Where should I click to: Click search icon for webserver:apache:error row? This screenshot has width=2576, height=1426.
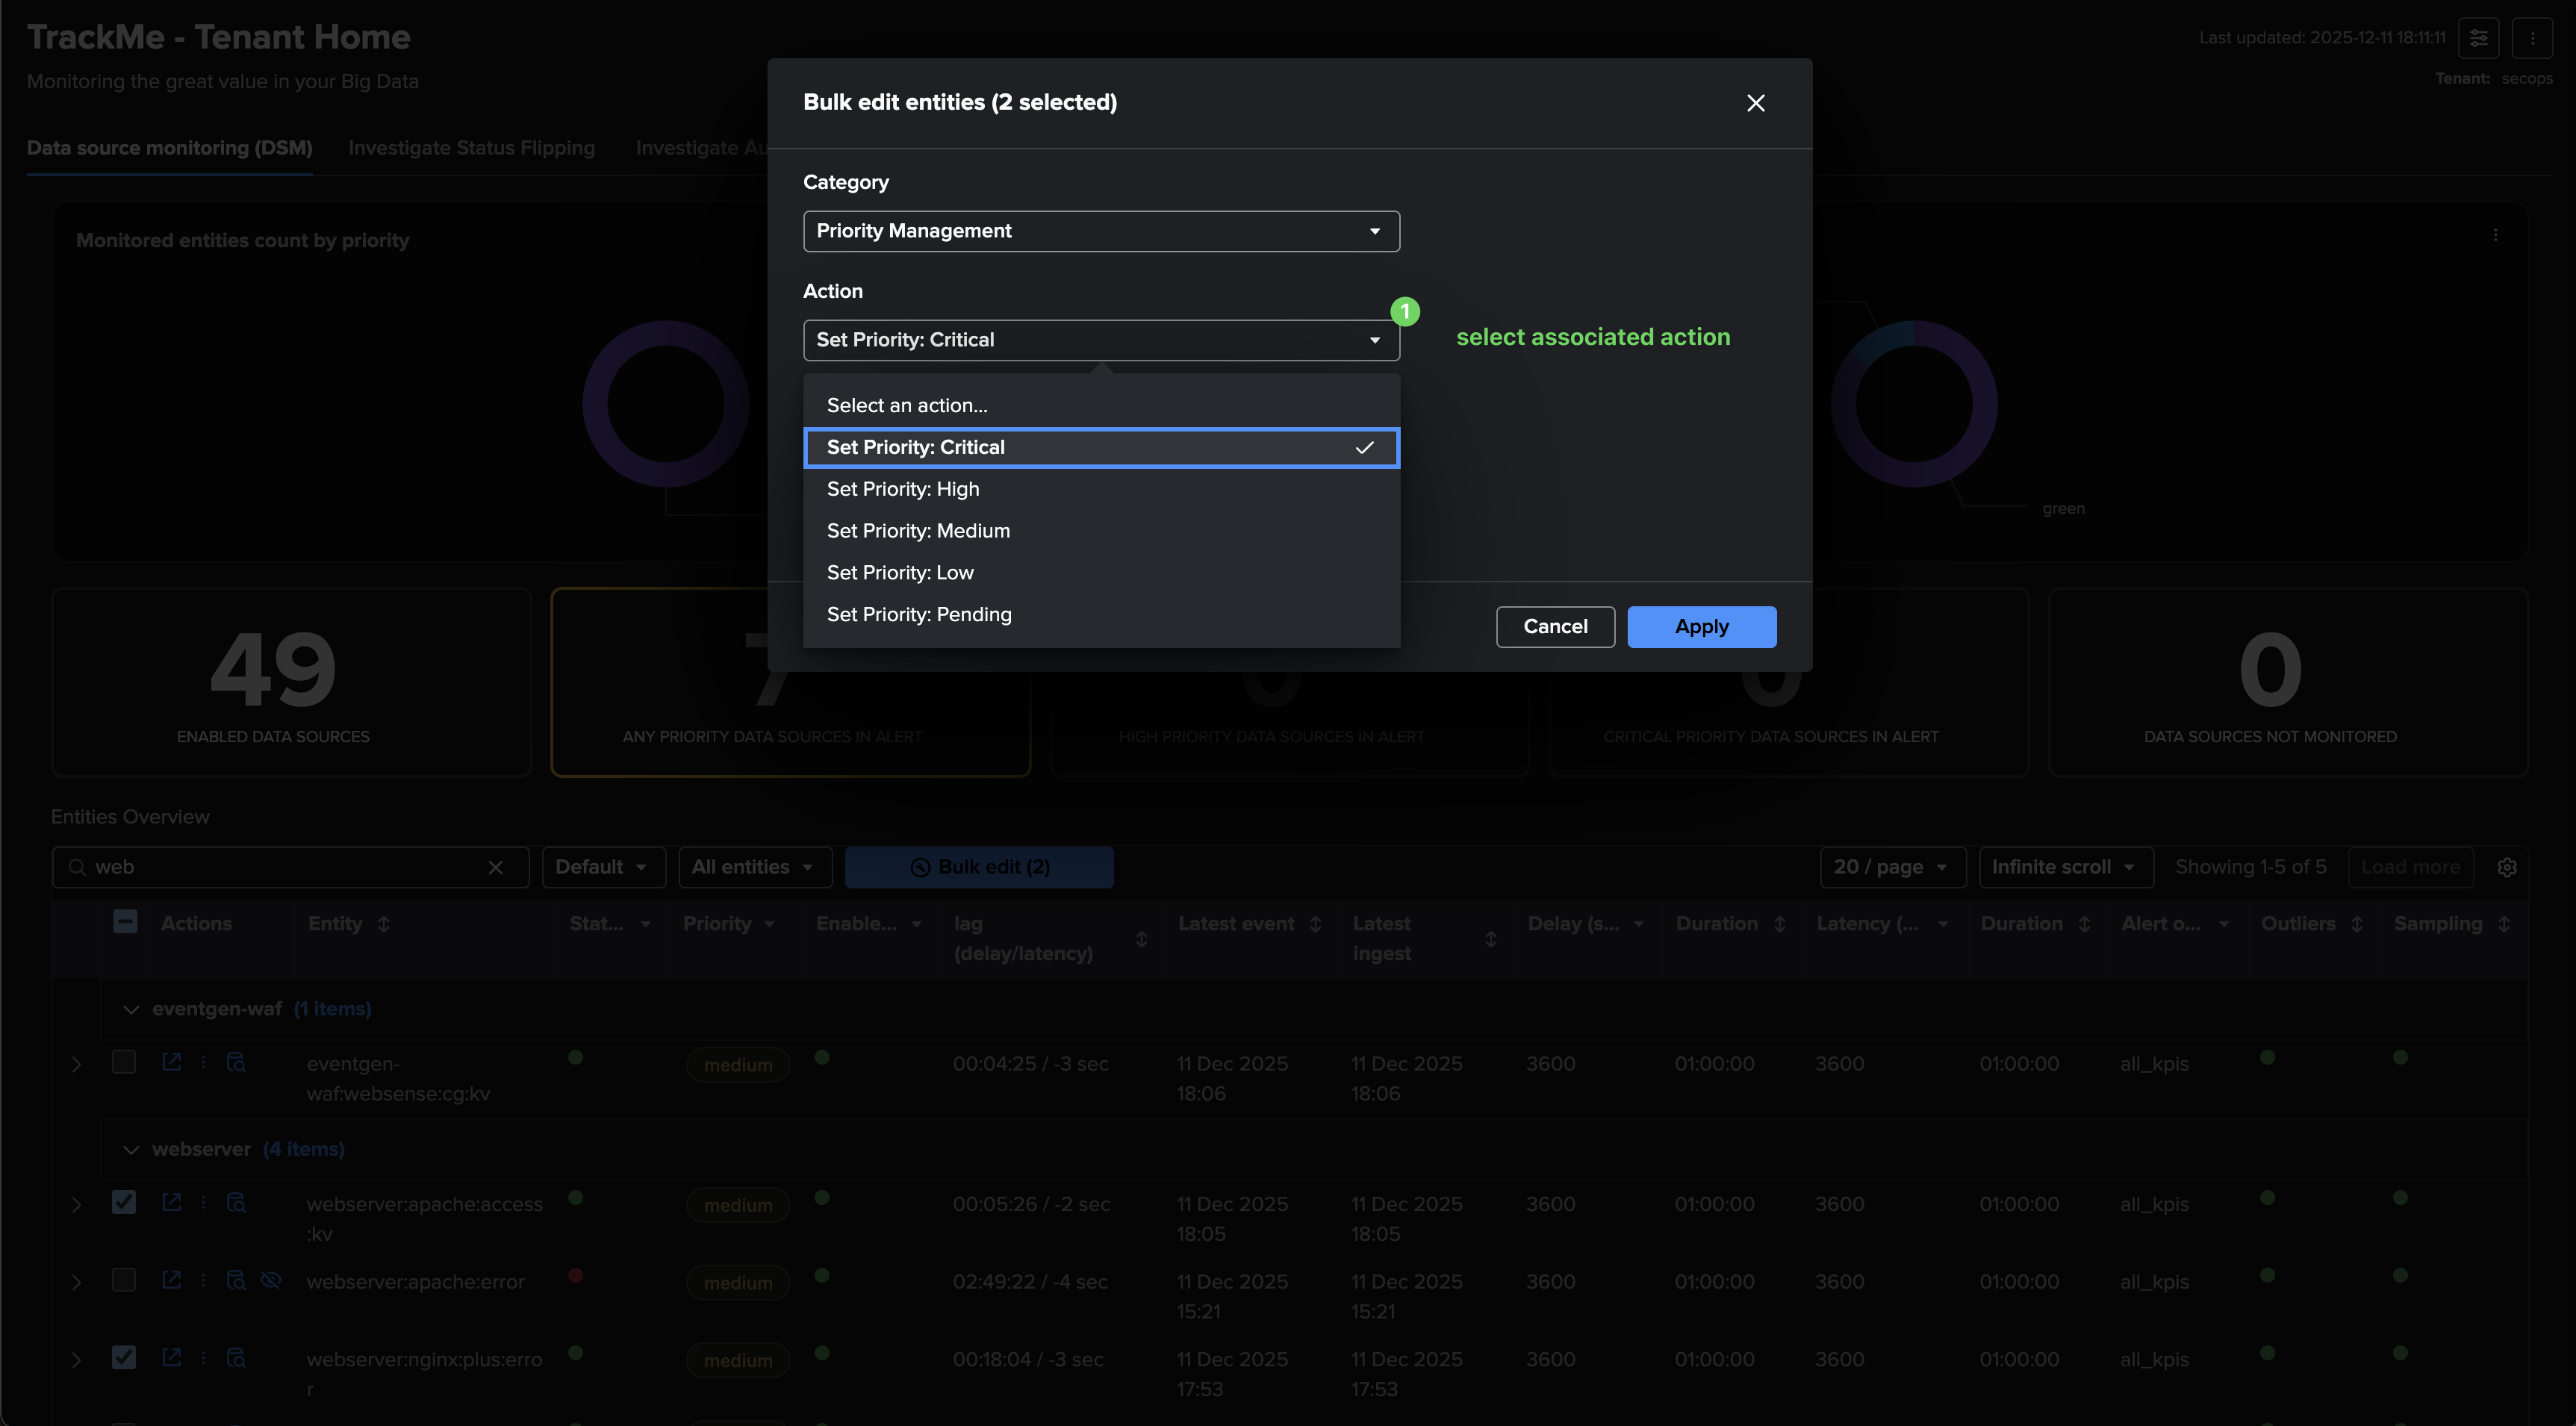click(236, 1280)
